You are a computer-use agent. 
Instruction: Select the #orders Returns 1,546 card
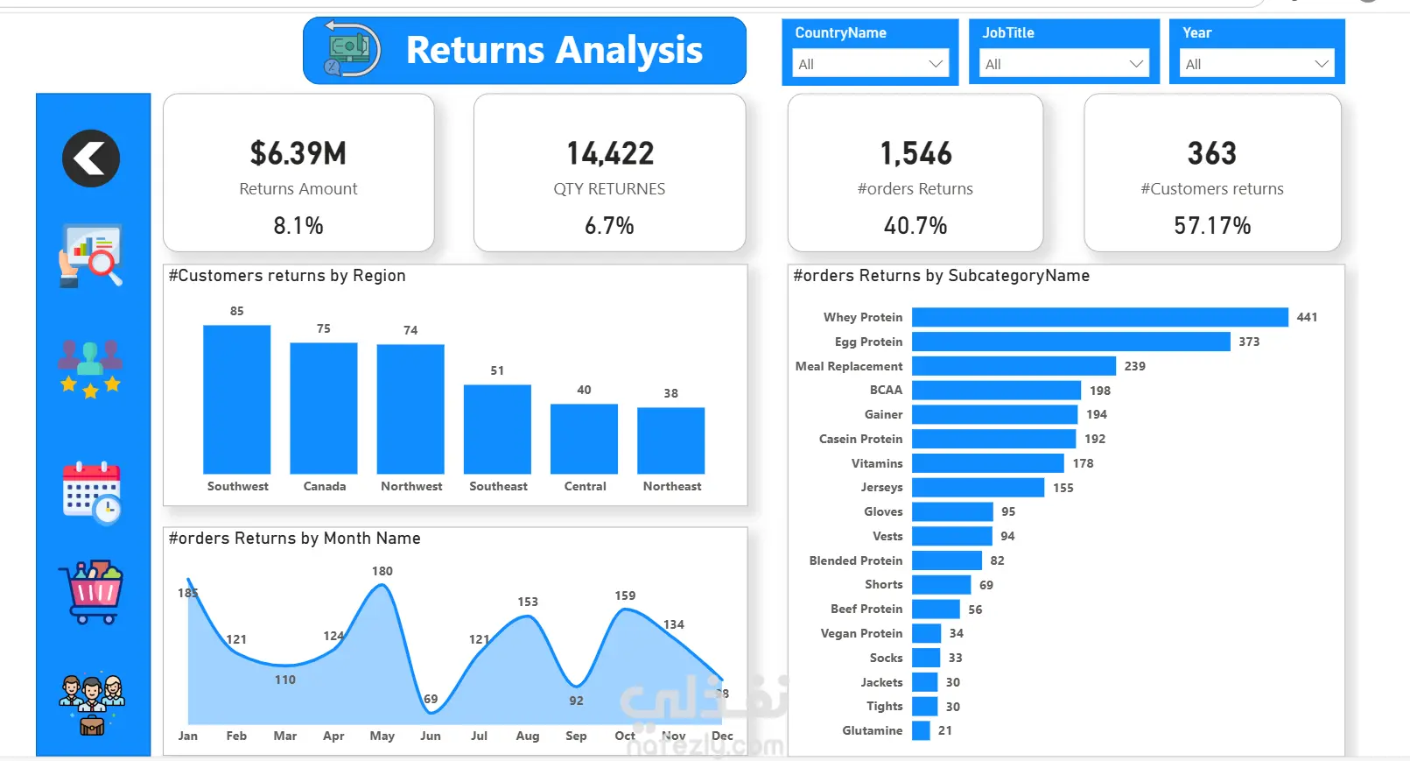915,173
